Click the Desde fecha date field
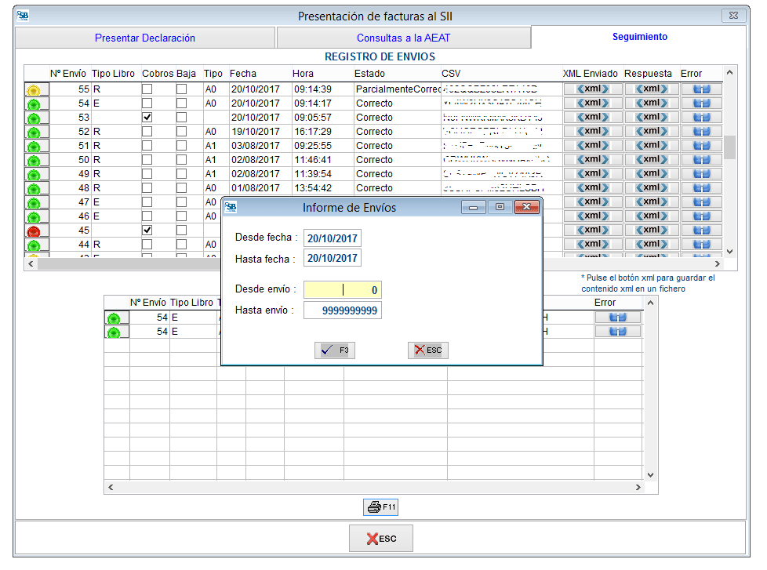The height and width of the screenshot is (570, 767). [333, 238]
